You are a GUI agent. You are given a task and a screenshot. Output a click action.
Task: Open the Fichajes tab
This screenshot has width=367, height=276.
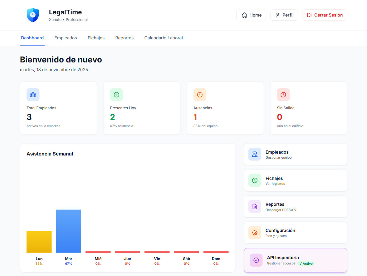pyautogui.click(x=96, y=38)
